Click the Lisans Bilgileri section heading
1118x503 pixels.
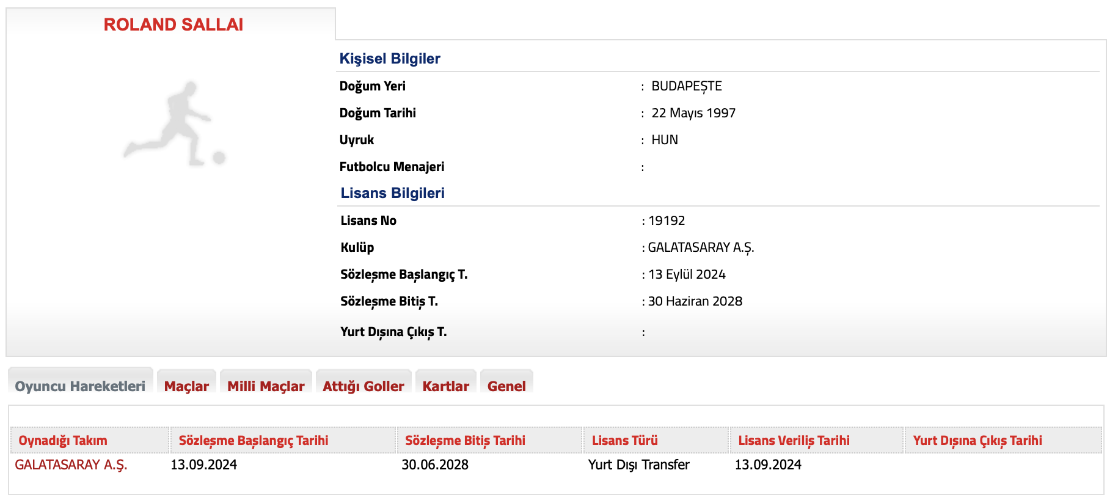tap(392, 193)
